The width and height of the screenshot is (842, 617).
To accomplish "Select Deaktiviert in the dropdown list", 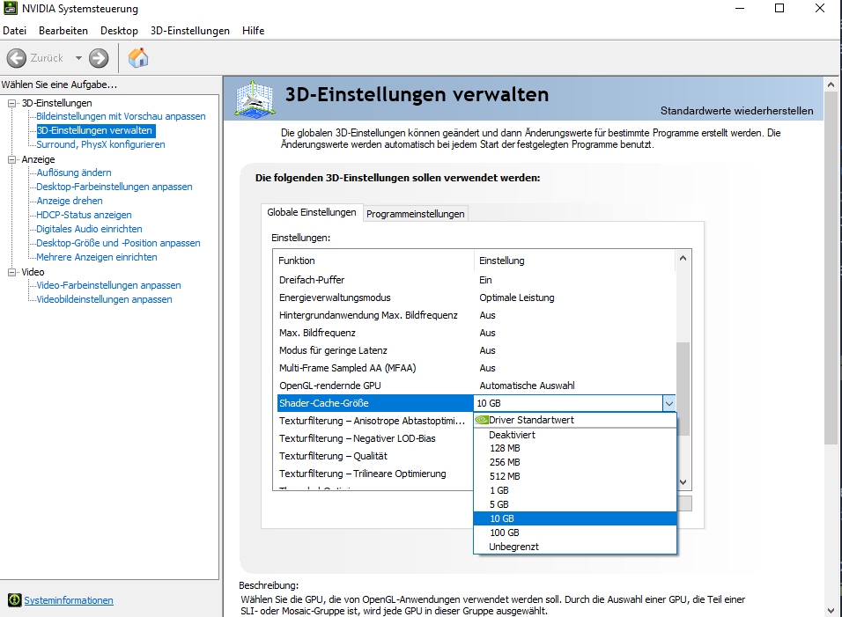I will 512,434.
